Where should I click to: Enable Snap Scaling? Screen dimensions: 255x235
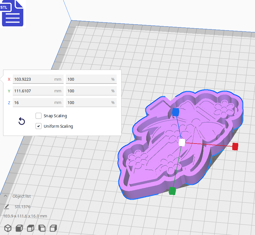pos(38,116)
